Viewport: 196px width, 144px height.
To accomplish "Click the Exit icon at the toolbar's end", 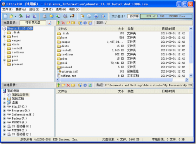I will pos(103,16).
